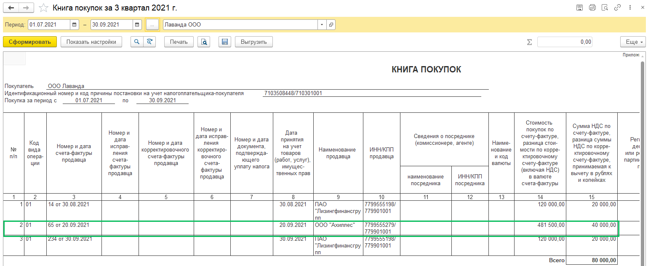The height and width of the screenshot is (266, 648).
Task: Click the period end value 30.09.2021 in report header
Action: tap(162, 101)
